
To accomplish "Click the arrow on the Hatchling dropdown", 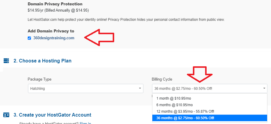I will click(x=140, y=88).
